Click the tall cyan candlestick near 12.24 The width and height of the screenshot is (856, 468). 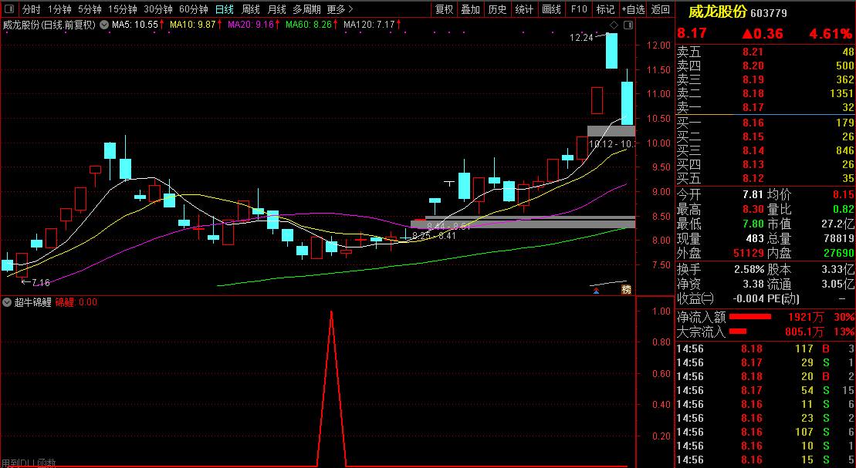click(x=611, y=51)
